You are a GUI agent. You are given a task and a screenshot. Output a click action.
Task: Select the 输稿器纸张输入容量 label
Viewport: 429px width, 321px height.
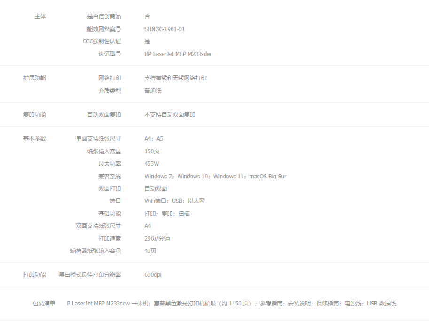pos(95,251)
